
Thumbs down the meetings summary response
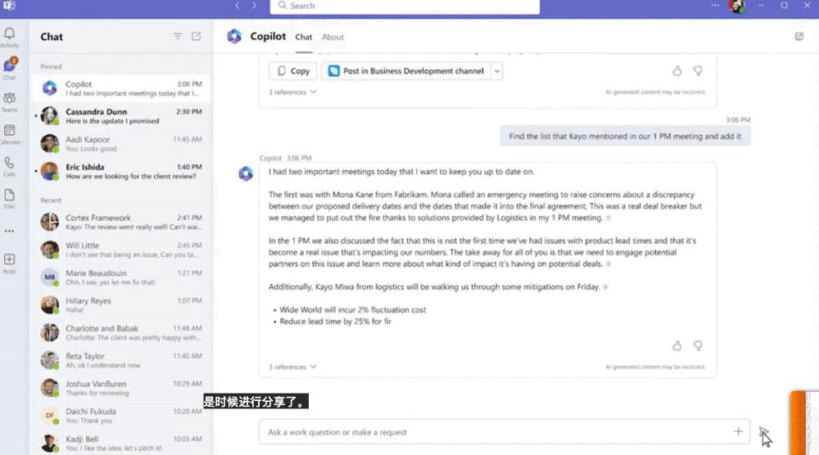[698, 345]
